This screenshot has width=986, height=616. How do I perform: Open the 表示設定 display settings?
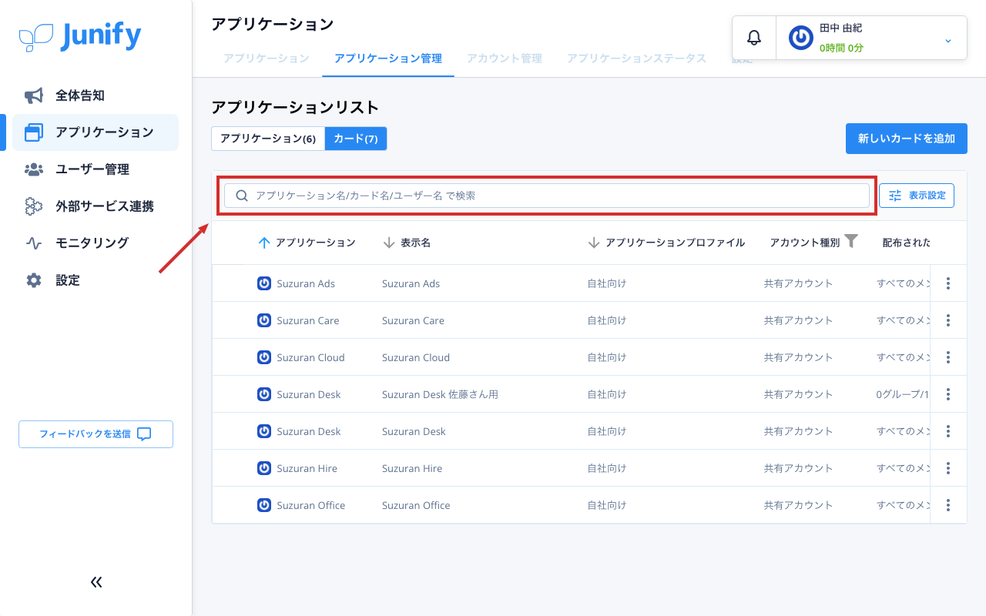click(917, 196)
